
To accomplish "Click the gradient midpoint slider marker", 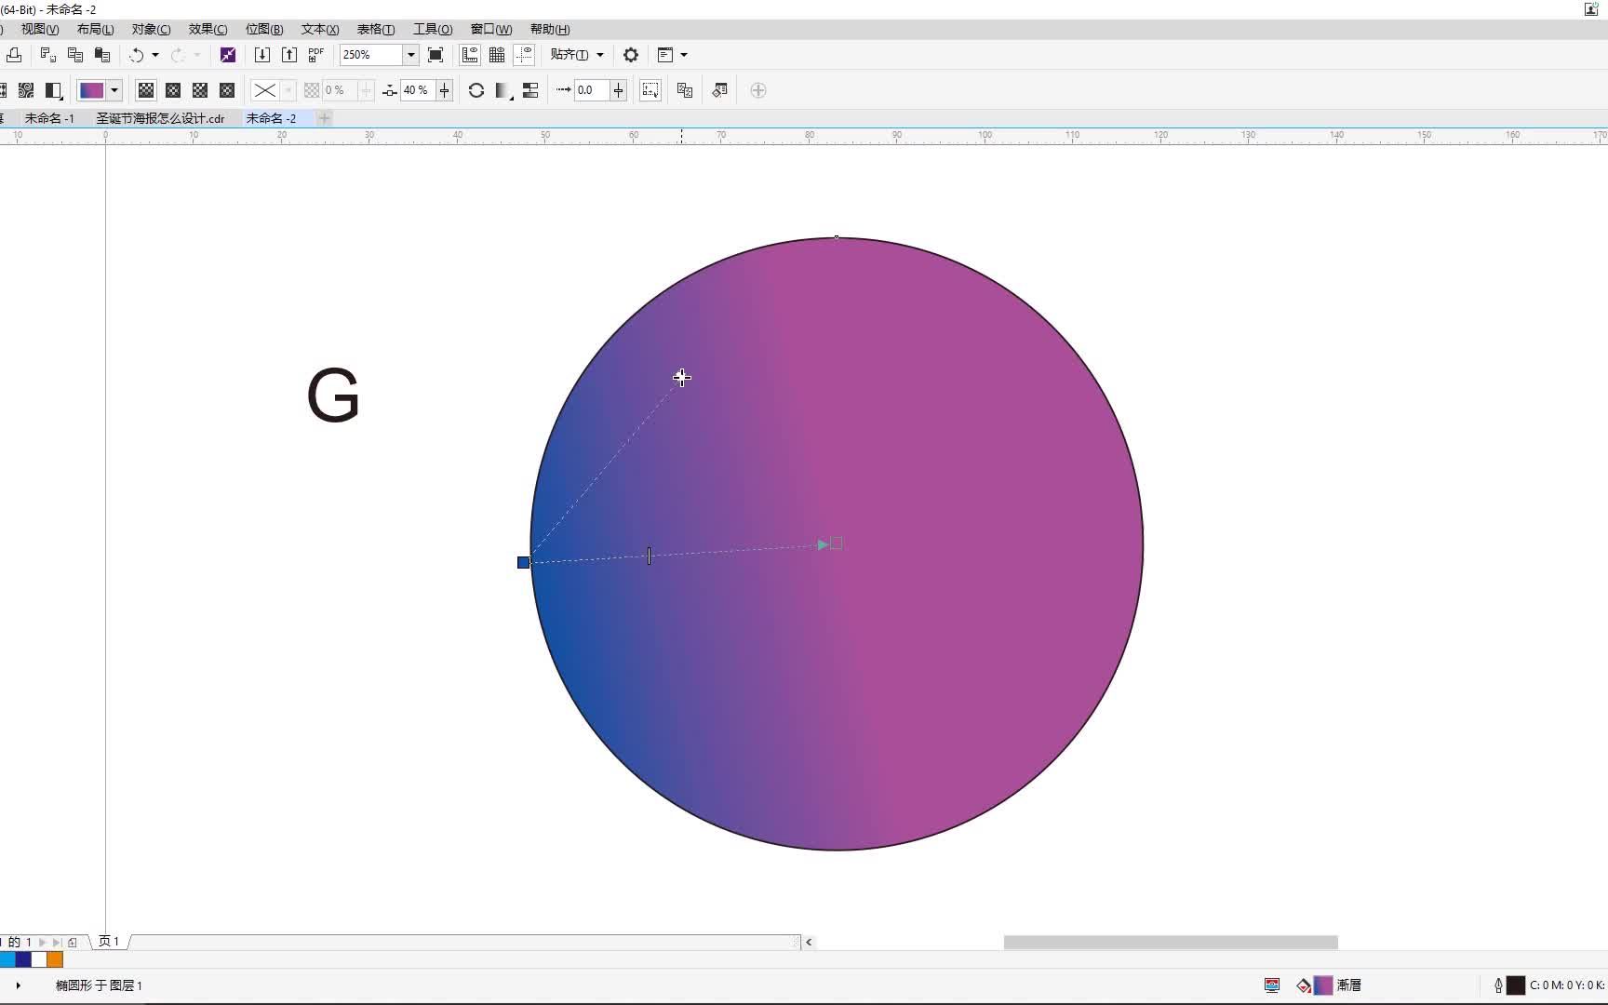I will click(x=650, y=556).
